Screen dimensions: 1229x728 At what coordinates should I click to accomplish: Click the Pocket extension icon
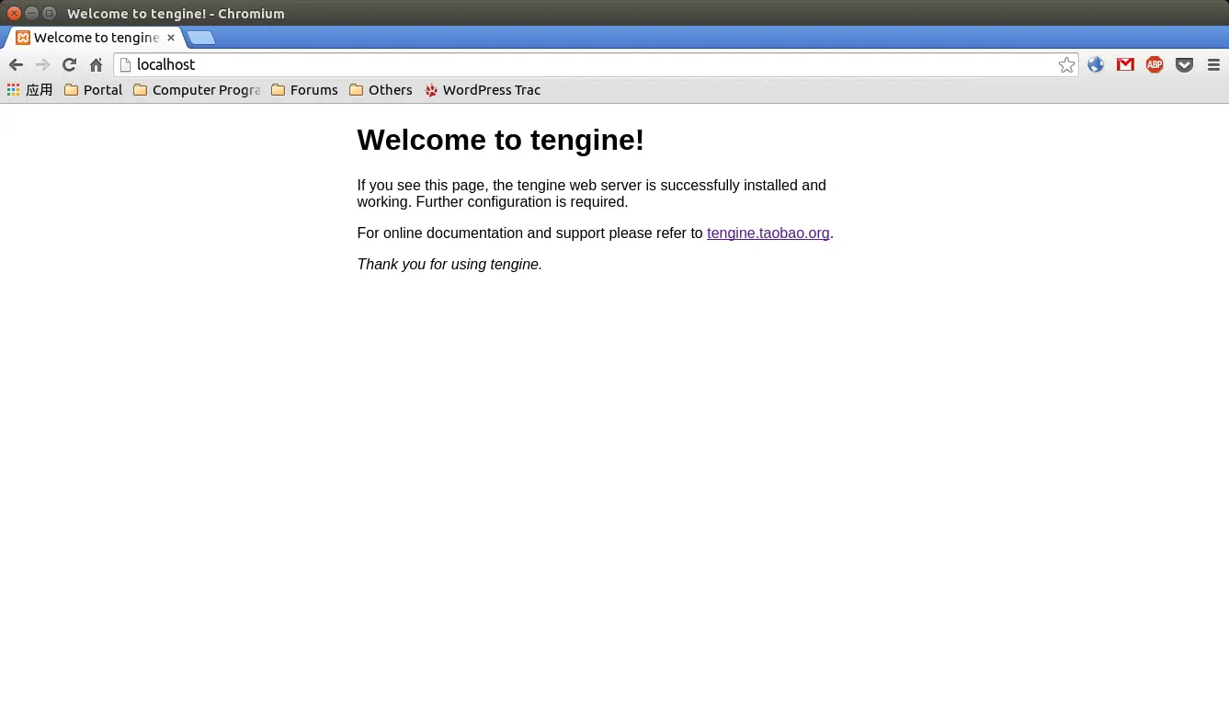[x=1184, y=64]
